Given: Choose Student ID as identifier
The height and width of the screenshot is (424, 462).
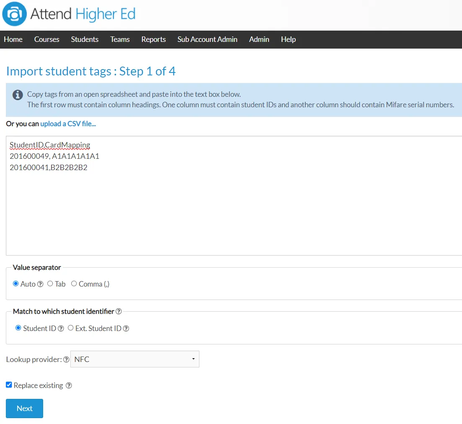Looking at the screenshot, I should (x=18, y=328).
